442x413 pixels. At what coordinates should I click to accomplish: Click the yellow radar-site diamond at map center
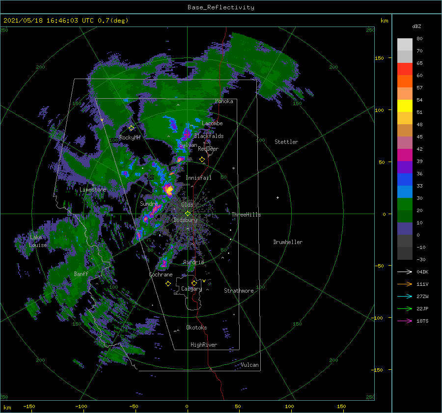188,214
